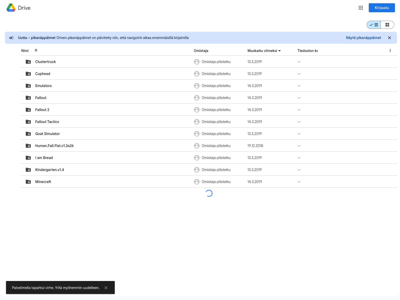Click owner avatar in Cuphead row

coord(197,74)
